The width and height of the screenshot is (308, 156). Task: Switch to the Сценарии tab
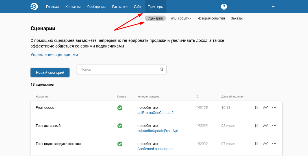[x=155, y=18]
